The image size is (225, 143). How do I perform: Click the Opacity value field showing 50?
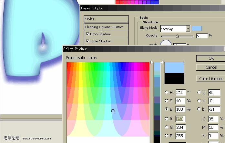pos(201,36)
